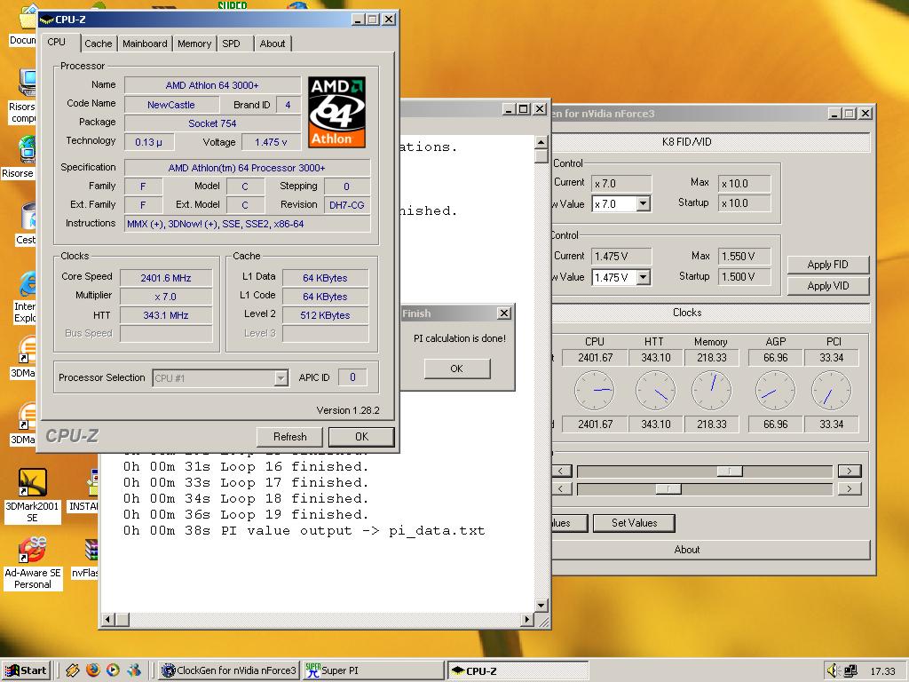This screenshot has height=682, width=909.
Task: Expand the VID new value 1.475 V dropdown
Action: pyautogui.click(x=643, y=277)
